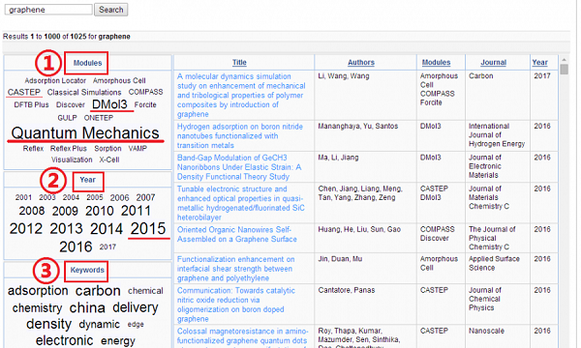The height and width of the screenshot is (348, 581).
Task: Click the graphene search input field
Action: point(48,10)
